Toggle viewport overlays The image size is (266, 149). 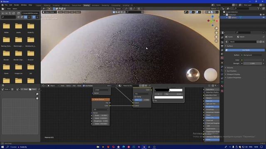coord(197,12)
